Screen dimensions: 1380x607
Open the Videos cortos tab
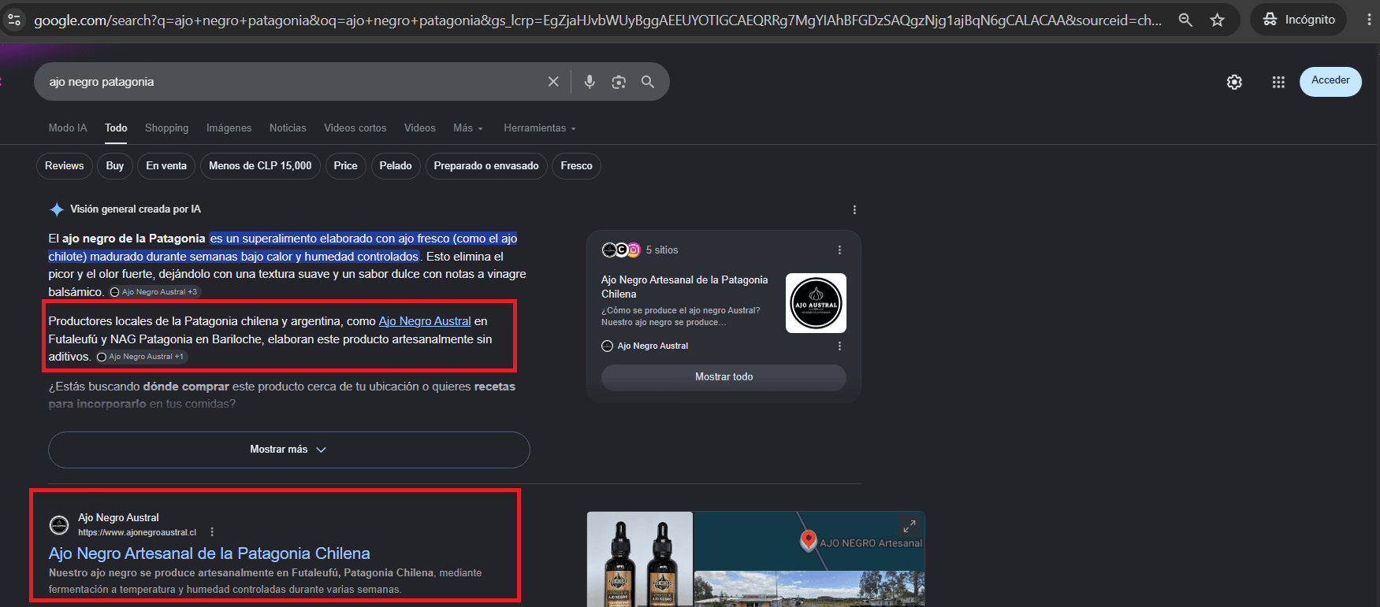355,128
